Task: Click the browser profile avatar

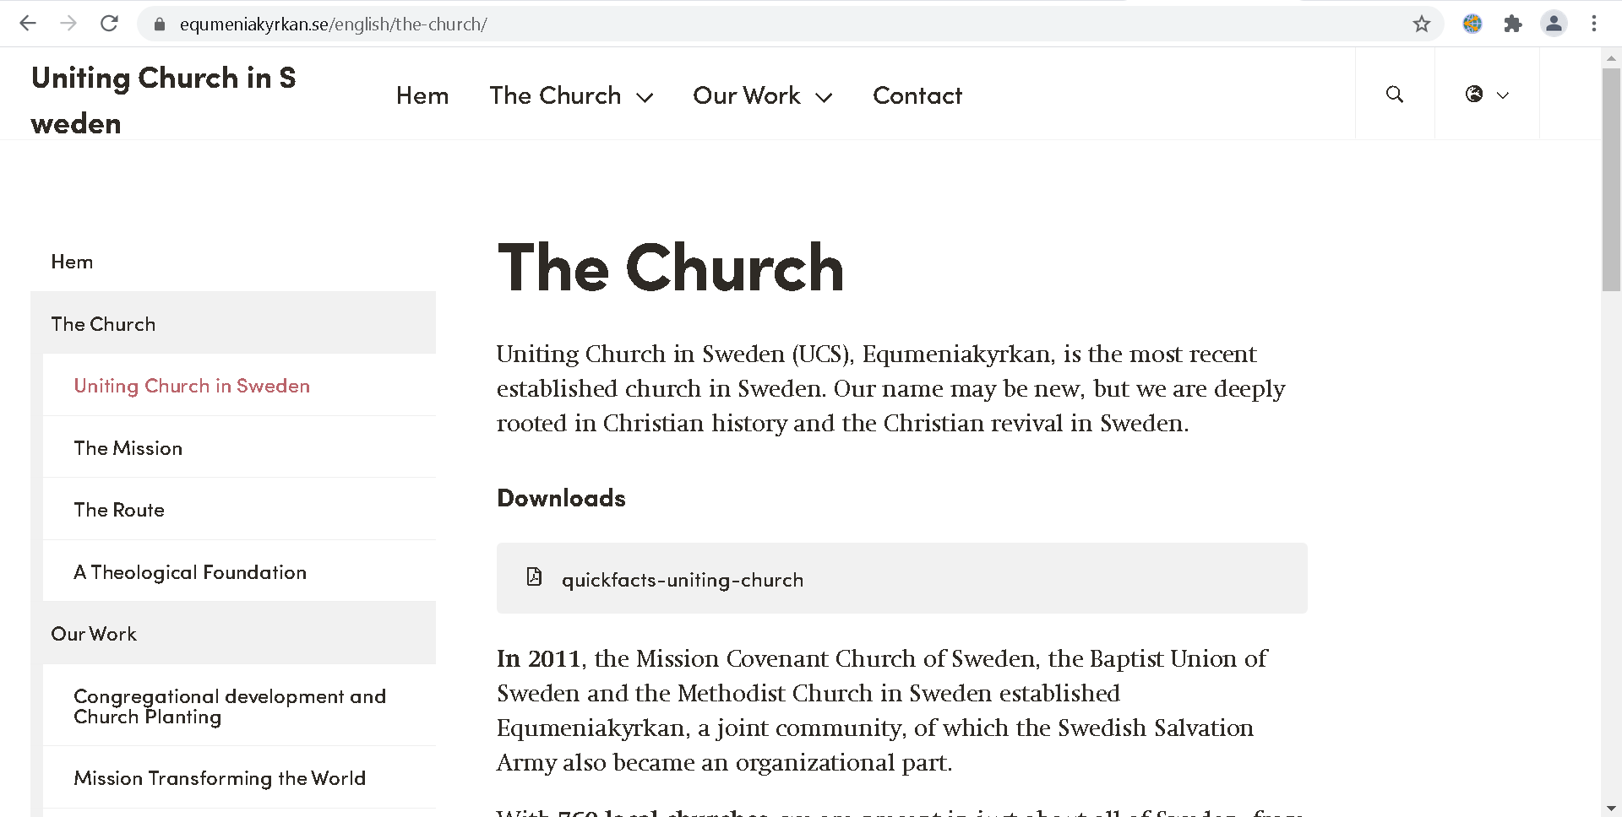Action: [1554, 24]
